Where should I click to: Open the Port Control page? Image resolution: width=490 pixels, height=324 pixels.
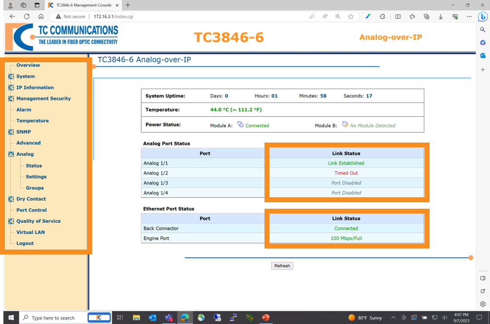coord(32,210)
